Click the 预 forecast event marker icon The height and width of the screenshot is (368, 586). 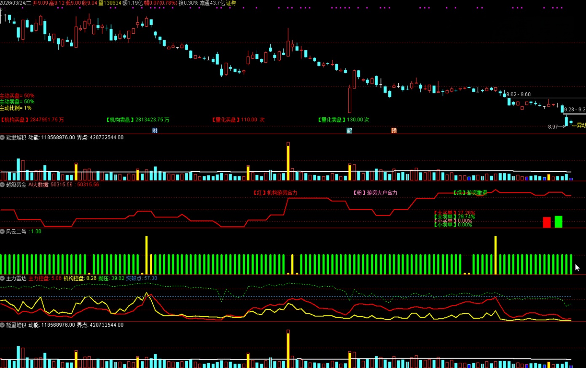tap(394, 131)
